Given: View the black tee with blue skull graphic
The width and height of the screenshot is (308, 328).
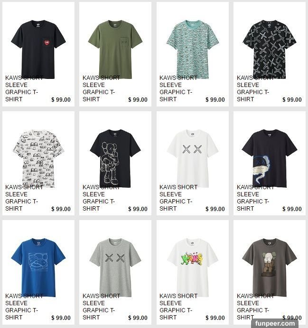Looking at the screenshot, I should click(x=270, y=159).
